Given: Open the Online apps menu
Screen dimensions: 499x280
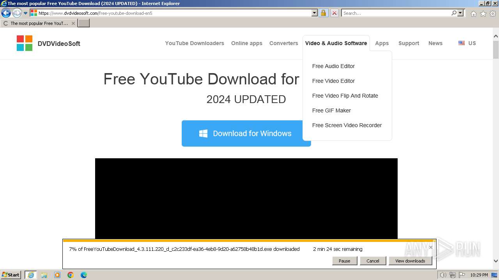Looking at the screenshot, I should click(x=247, y=43).
